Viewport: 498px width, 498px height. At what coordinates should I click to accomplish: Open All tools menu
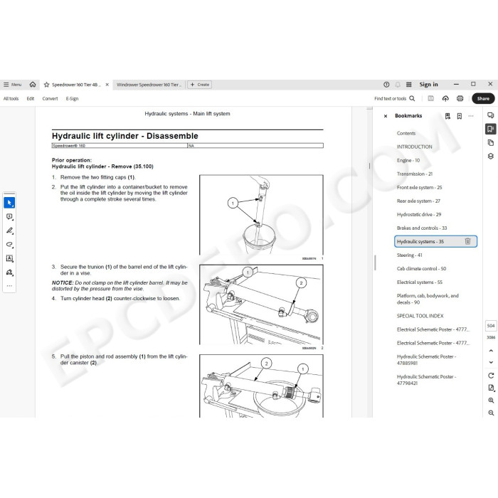click(11, 98)
